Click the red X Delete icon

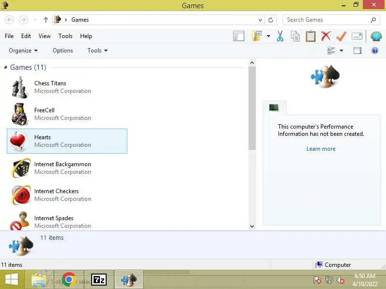click(x=326, y=36)
